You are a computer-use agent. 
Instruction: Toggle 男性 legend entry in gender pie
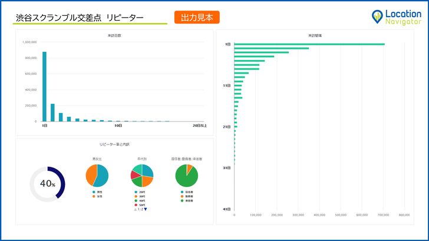(97, 192)
